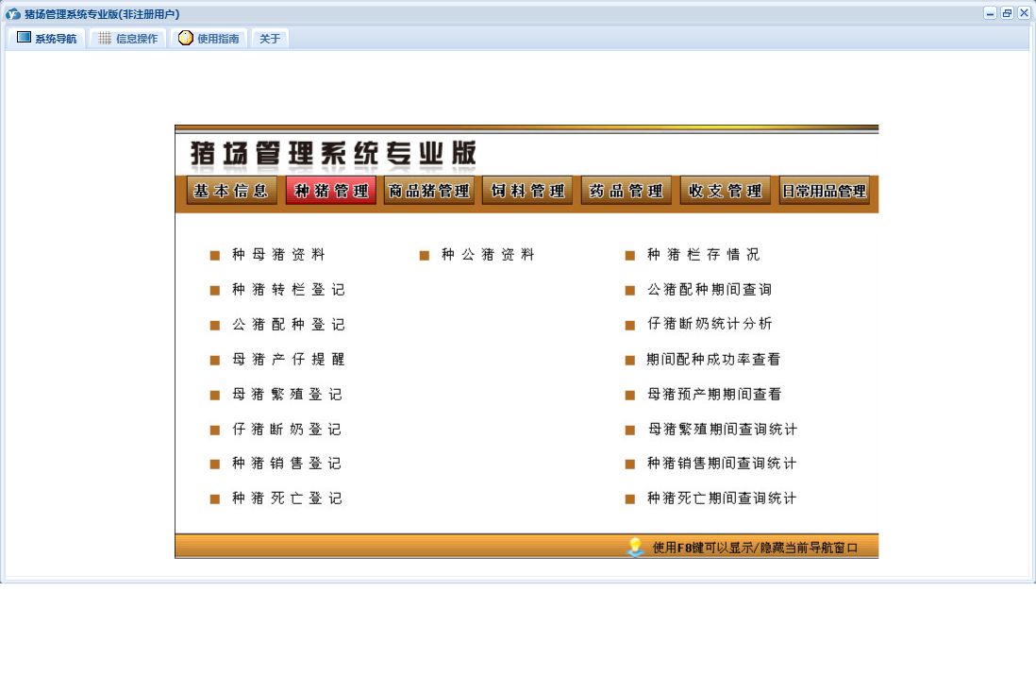The width and height of the screenshot is (1036, 676).
Task: Click orange bullet beside 母猪预产期期间查看
Action: (x=629, y=396)
